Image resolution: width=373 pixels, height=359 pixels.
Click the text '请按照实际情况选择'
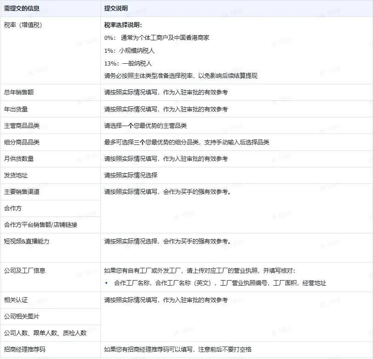131,176
